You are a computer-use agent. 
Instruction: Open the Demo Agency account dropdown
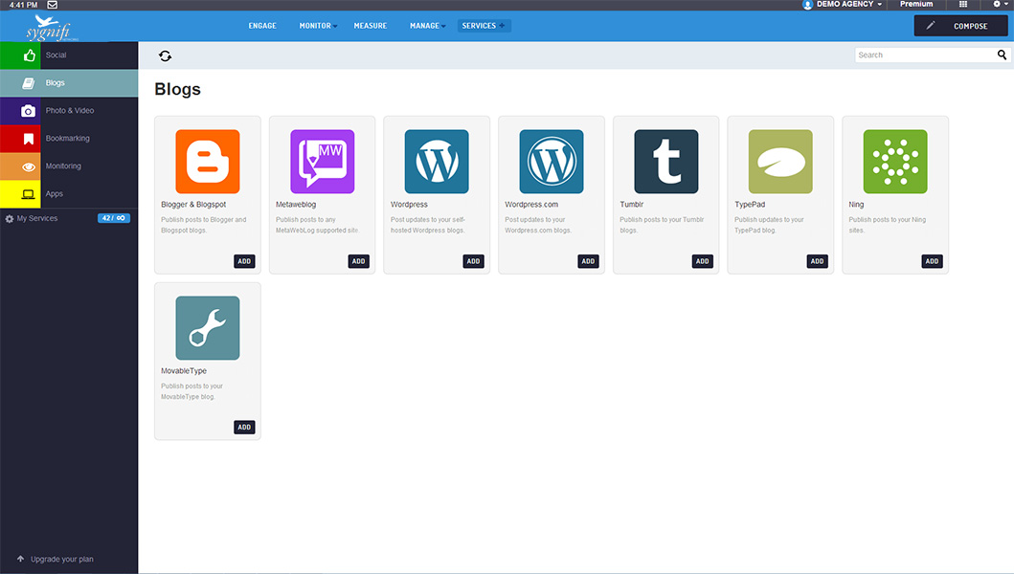point(843,5)
